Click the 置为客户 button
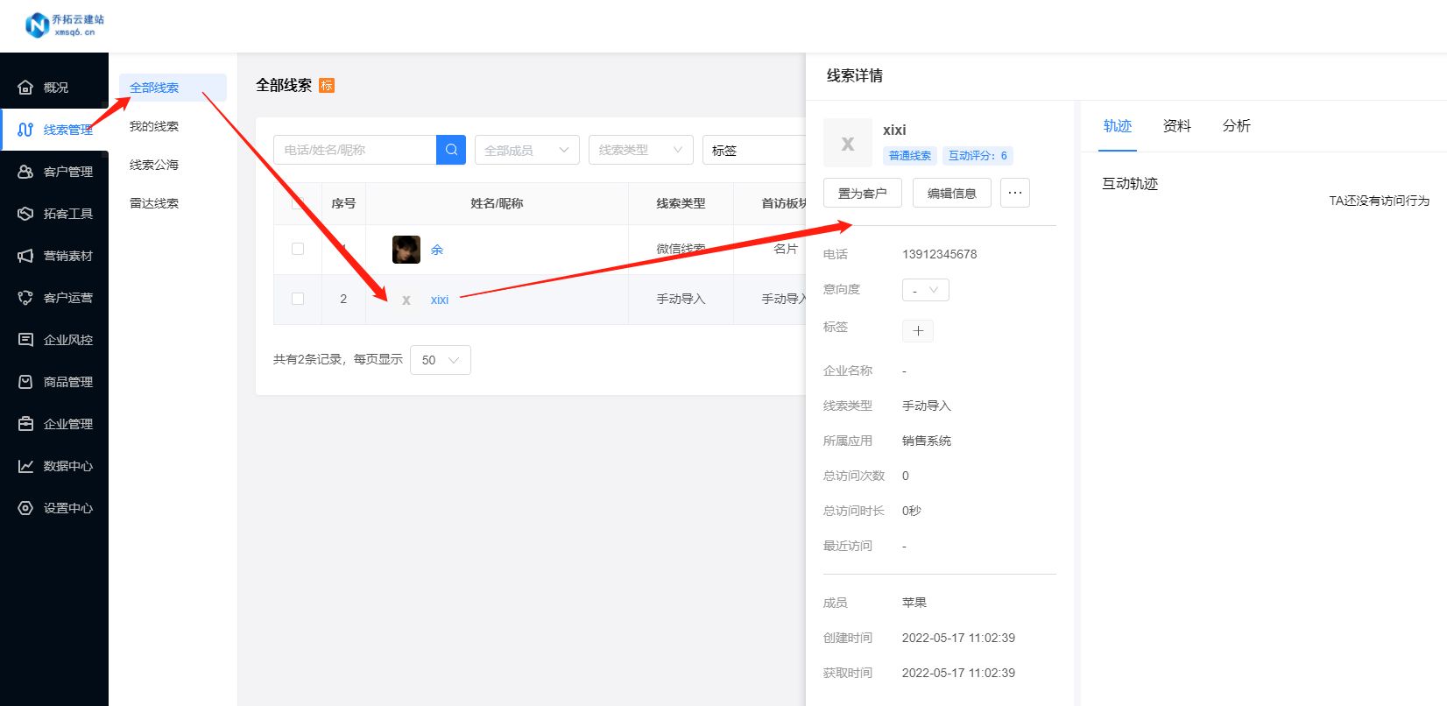 coord(863,193)
